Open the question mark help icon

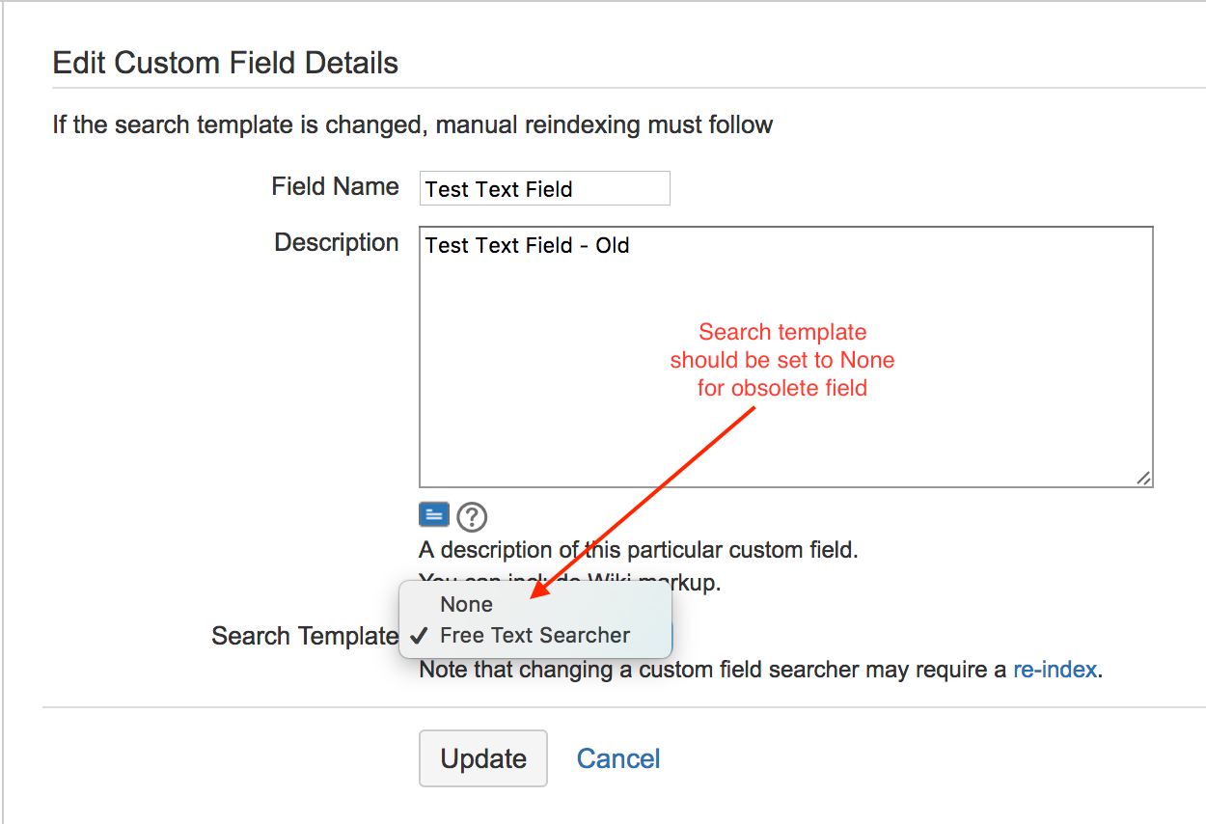[472, 517]
